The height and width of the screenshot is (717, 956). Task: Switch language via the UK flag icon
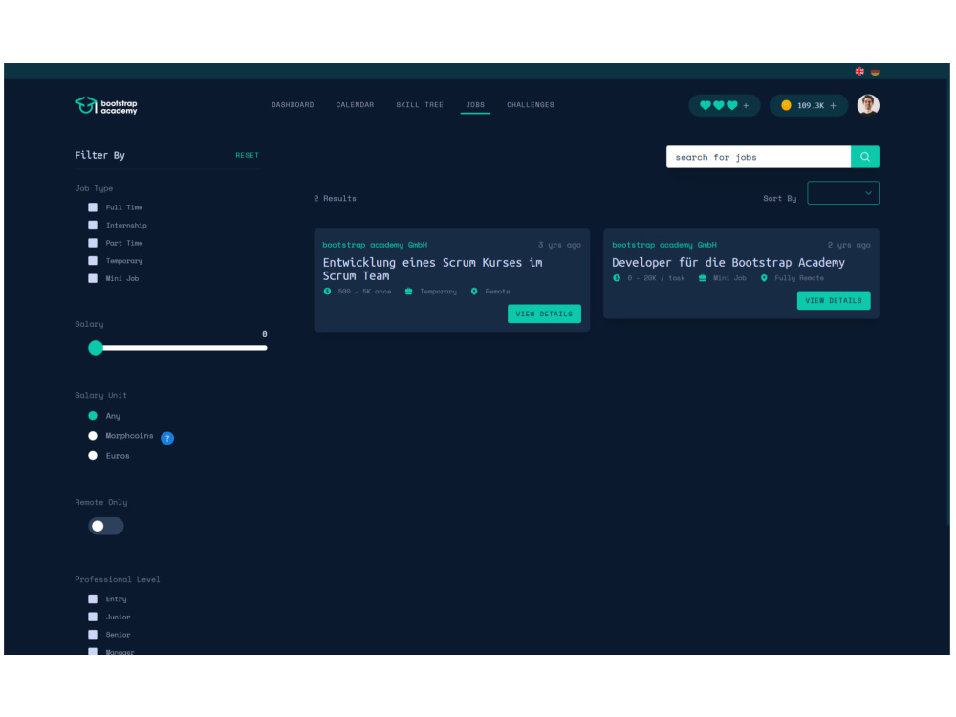(859, 72)
